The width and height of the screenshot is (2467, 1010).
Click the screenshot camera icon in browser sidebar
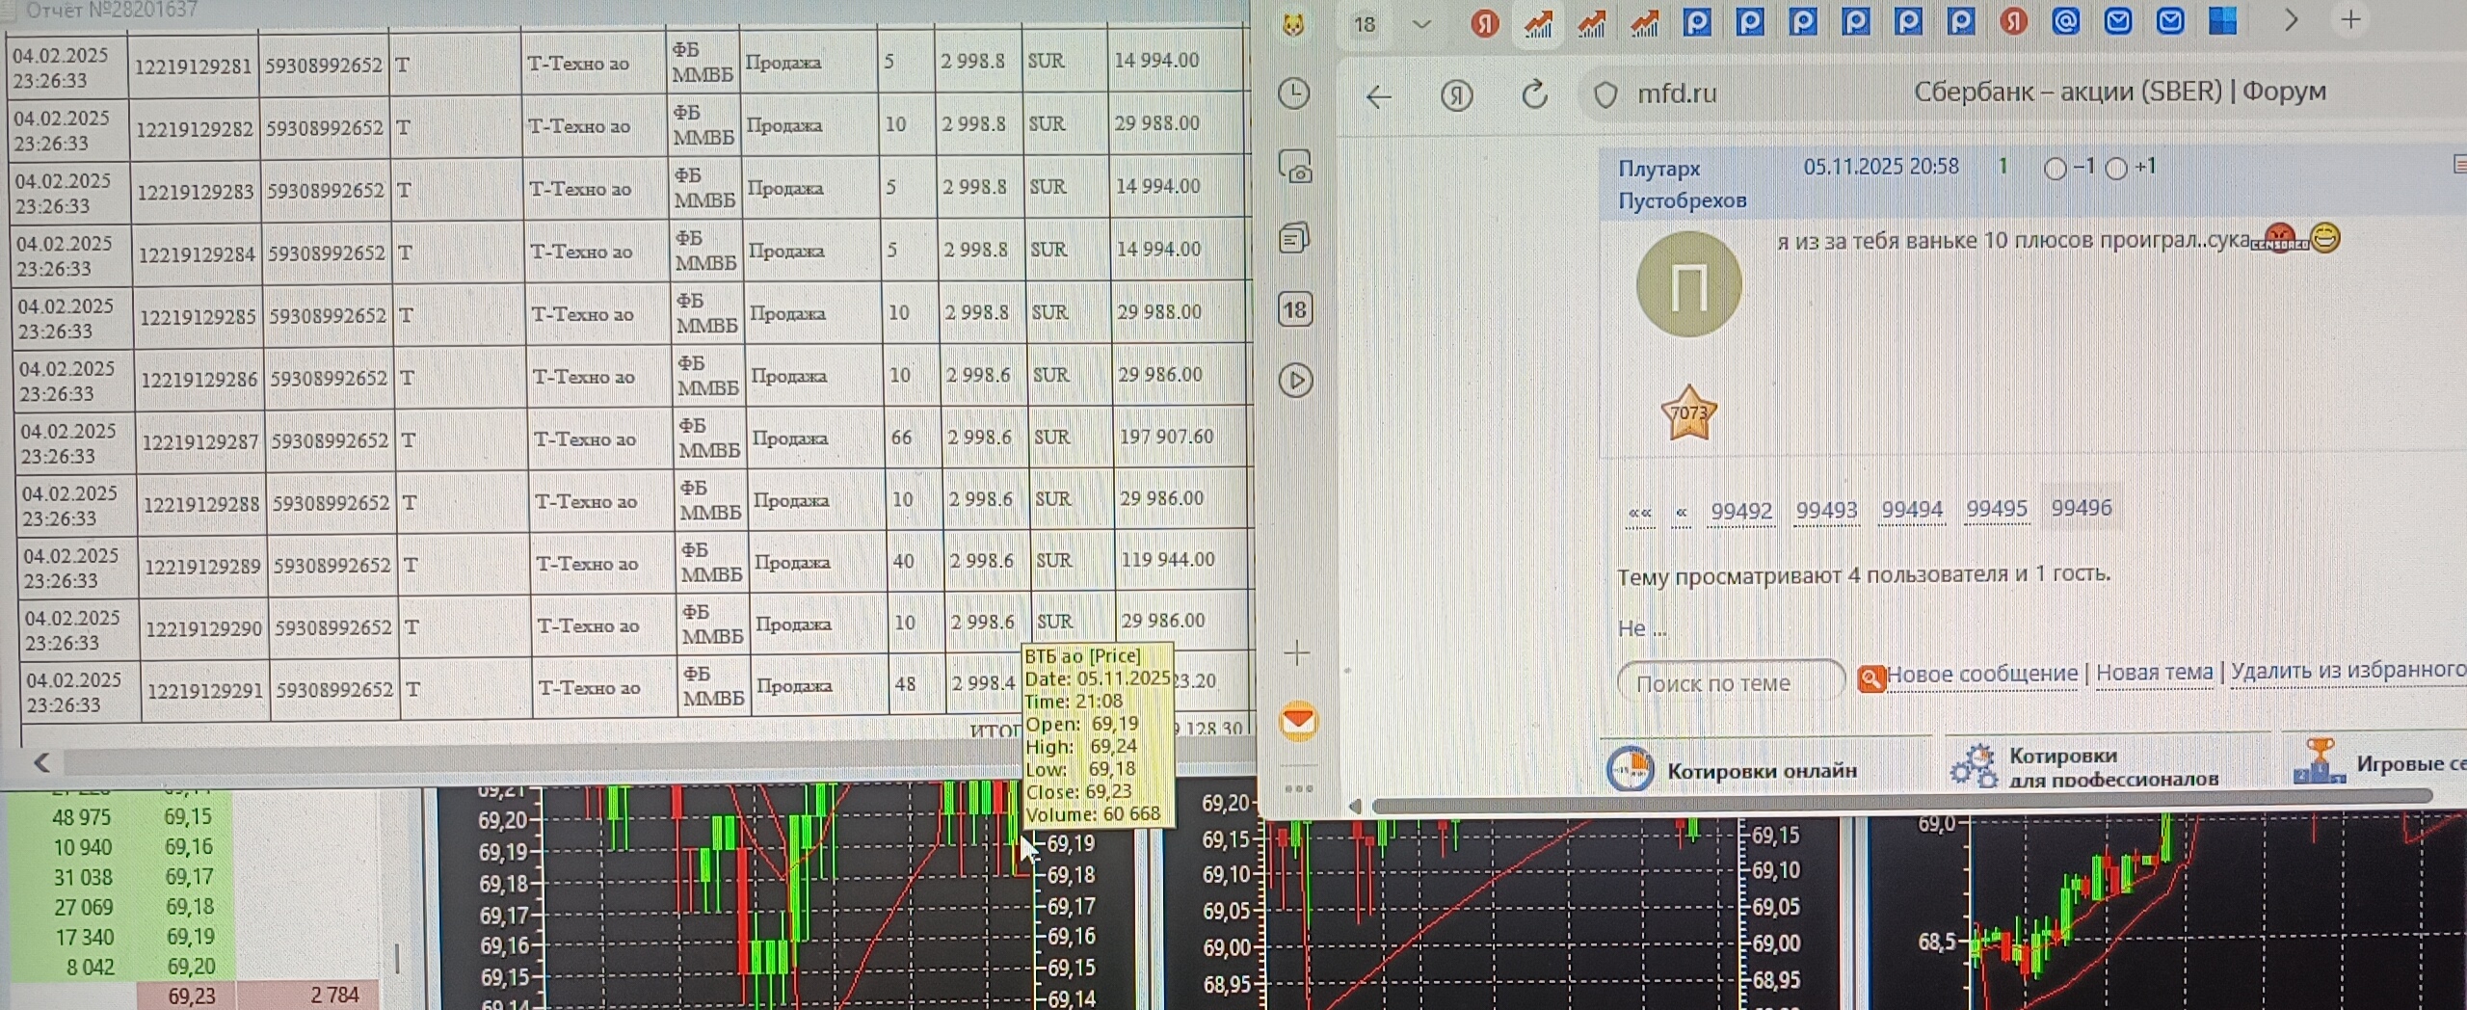(x=1295, y=166)
